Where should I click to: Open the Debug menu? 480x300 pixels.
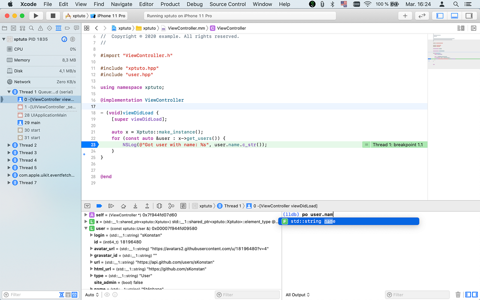pos(194,4)
